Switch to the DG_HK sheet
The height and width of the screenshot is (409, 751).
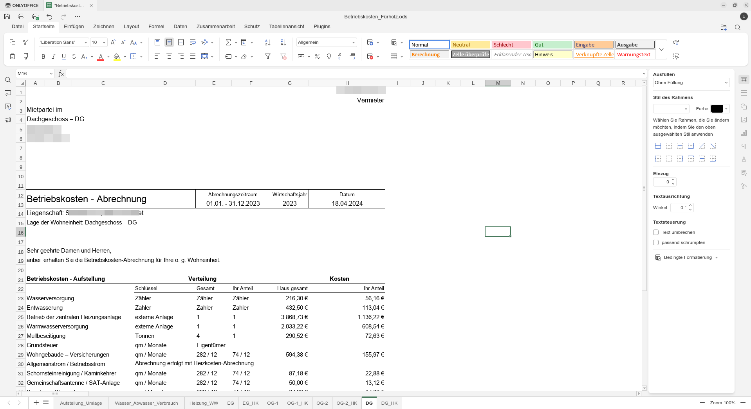tap(389, 403)
